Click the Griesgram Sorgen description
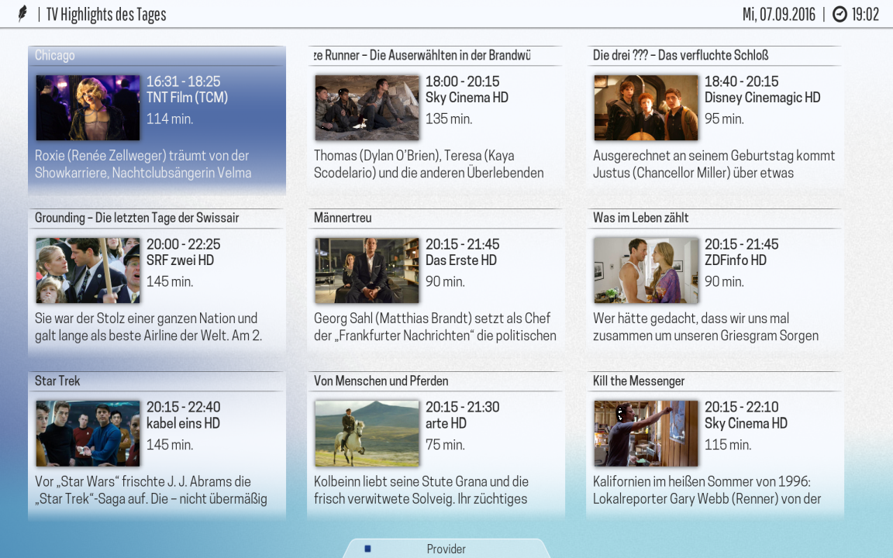This screenshot has height=558, width=893. tap(705, 327)
